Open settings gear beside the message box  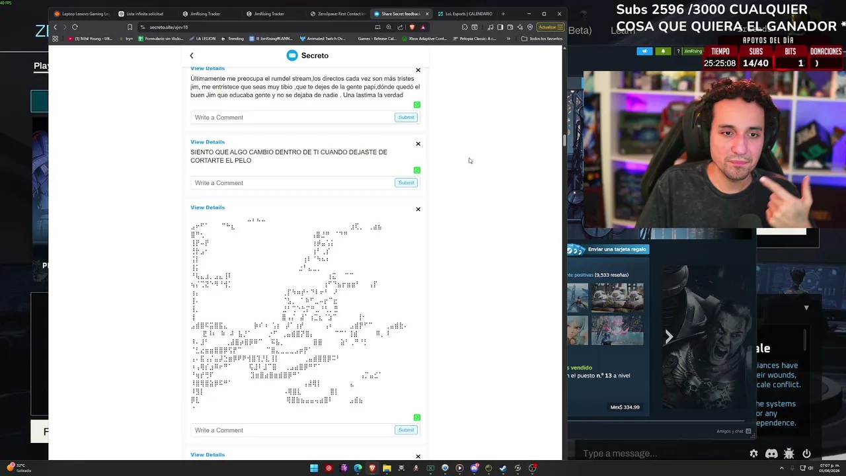753,454
